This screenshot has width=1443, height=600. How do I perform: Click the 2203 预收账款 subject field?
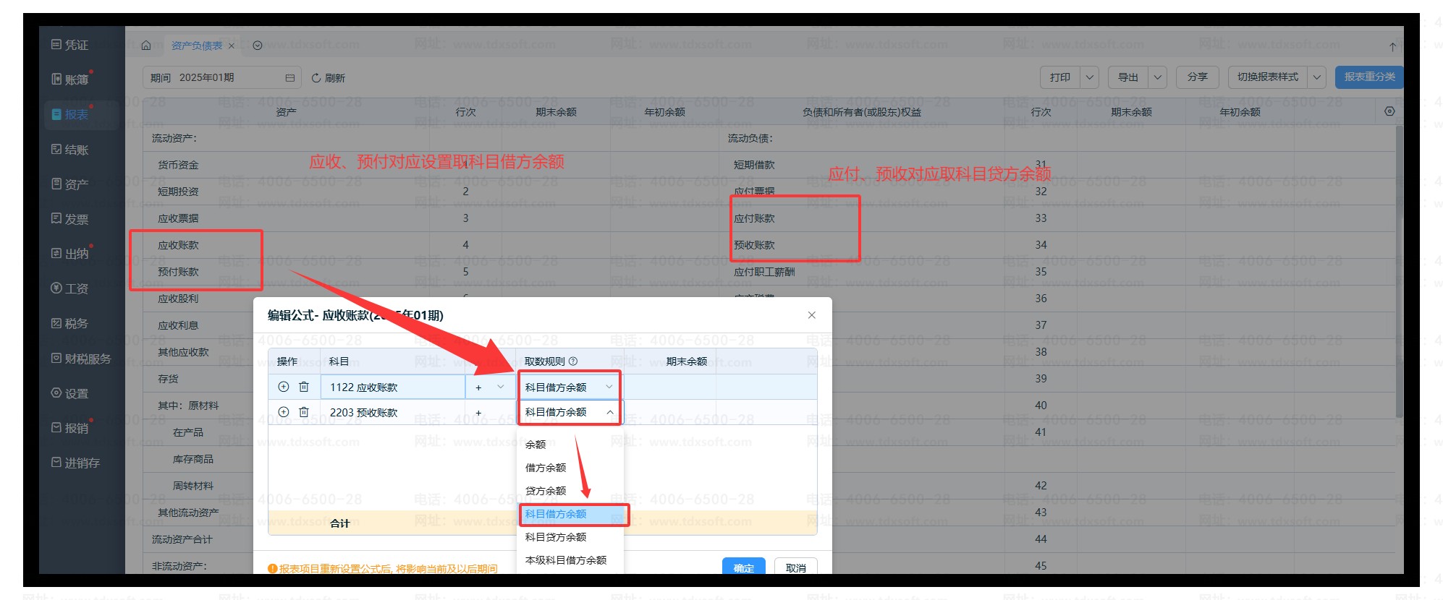pyautogui.click(x=391, y=412)
